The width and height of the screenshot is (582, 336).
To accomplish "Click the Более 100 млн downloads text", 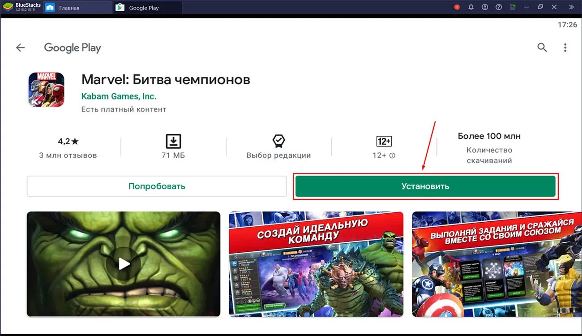I will tap(489, 136).
